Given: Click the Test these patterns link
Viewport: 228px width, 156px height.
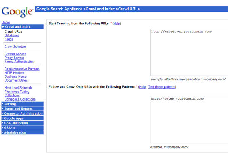Looking at the screenshot, I should pyautogui.click(x=162, y=87).
